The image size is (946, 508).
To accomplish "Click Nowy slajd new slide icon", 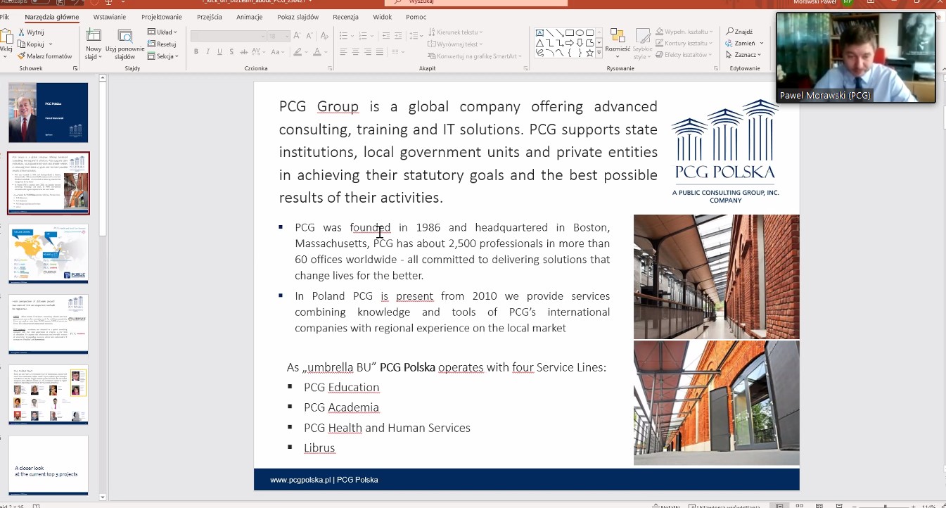I will pyautogui.click(x=94, y=35).
